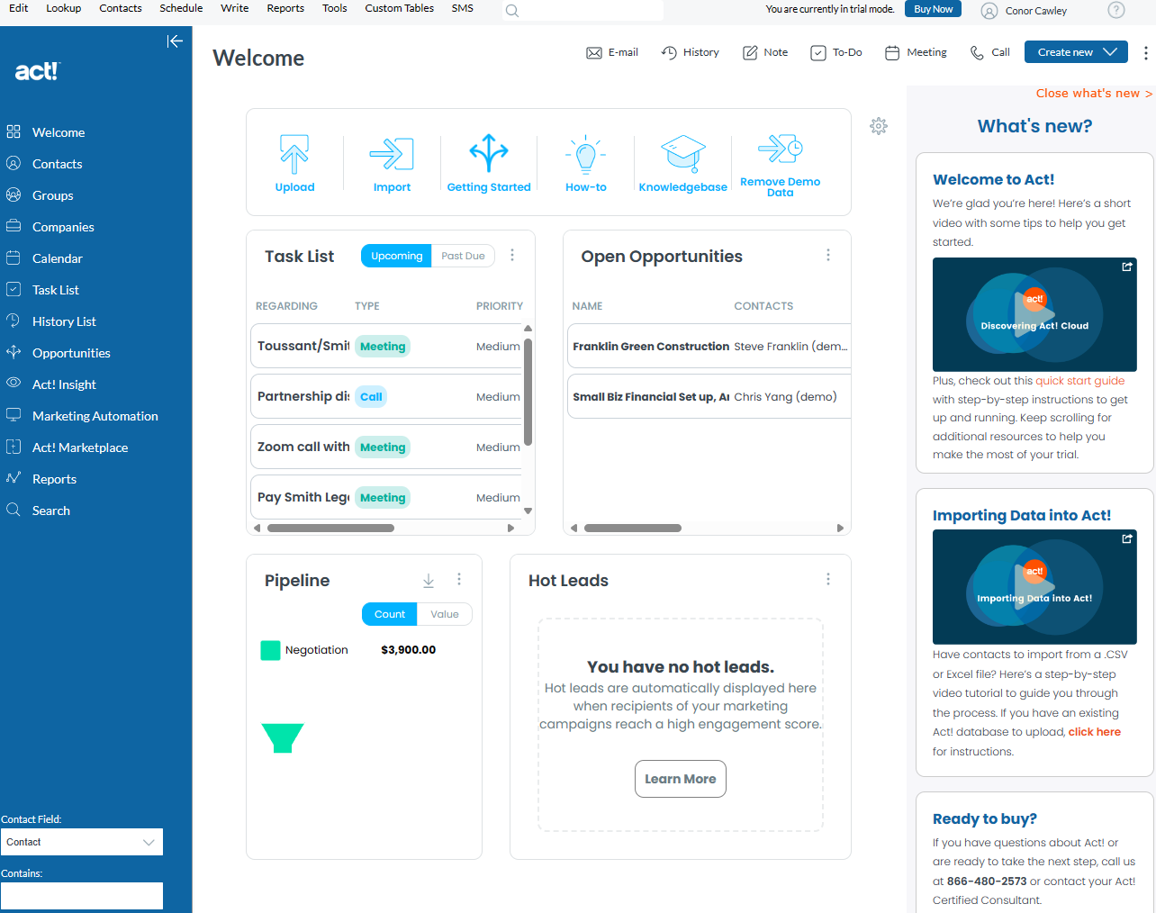This screenshot has width=1156, height=913.
Task: Open the Knowledgebase icon
Action: pos(683,153)
